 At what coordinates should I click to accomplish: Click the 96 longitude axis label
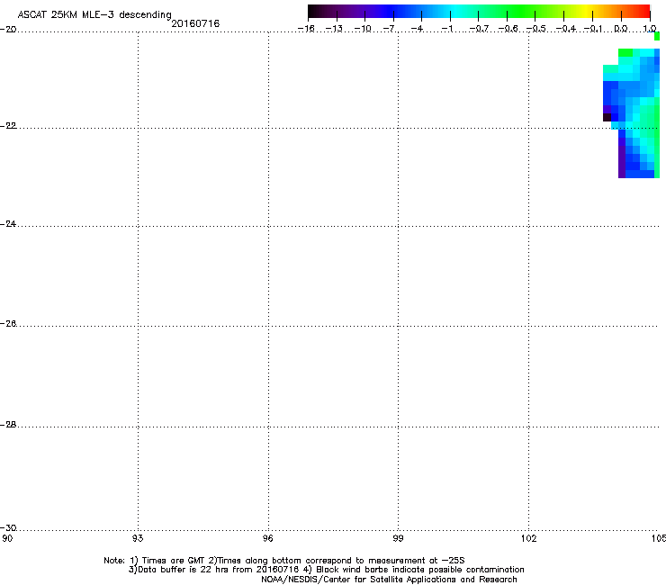[268, 539]
